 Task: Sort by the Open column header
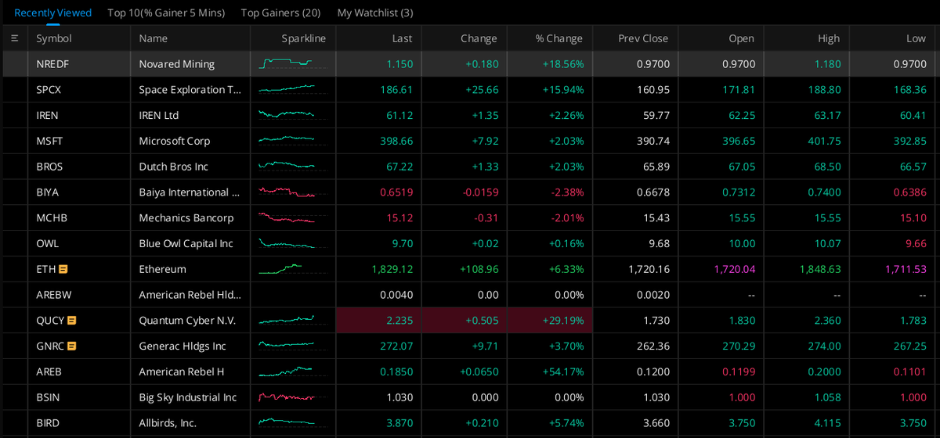pyautogui.click(x=741, y=38)
